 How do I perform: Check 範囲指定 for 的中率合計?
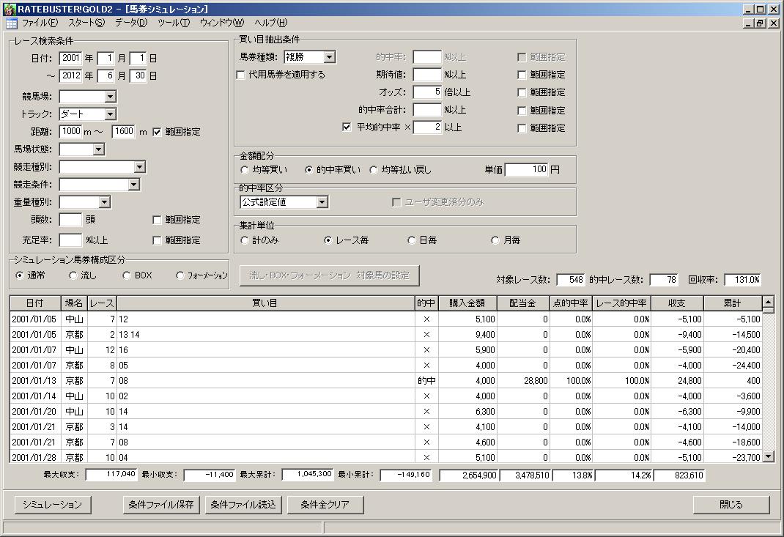click(522, 111)
